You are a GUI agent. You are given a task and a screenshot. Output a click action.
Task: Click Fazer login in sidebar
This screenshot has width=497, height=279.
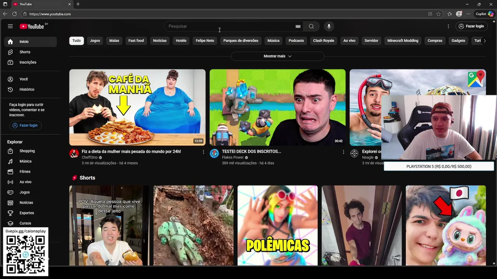tap(26, 126)
